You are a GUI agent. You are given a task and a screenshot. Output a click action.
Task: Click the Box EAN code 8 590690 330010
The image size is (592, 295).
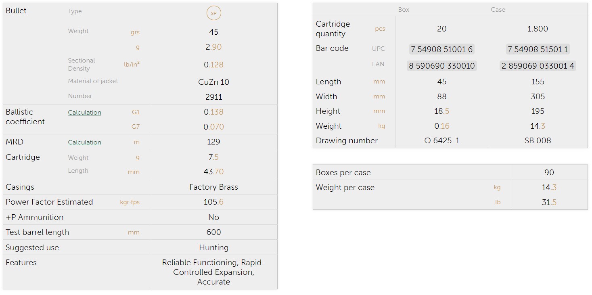point(441,66)
